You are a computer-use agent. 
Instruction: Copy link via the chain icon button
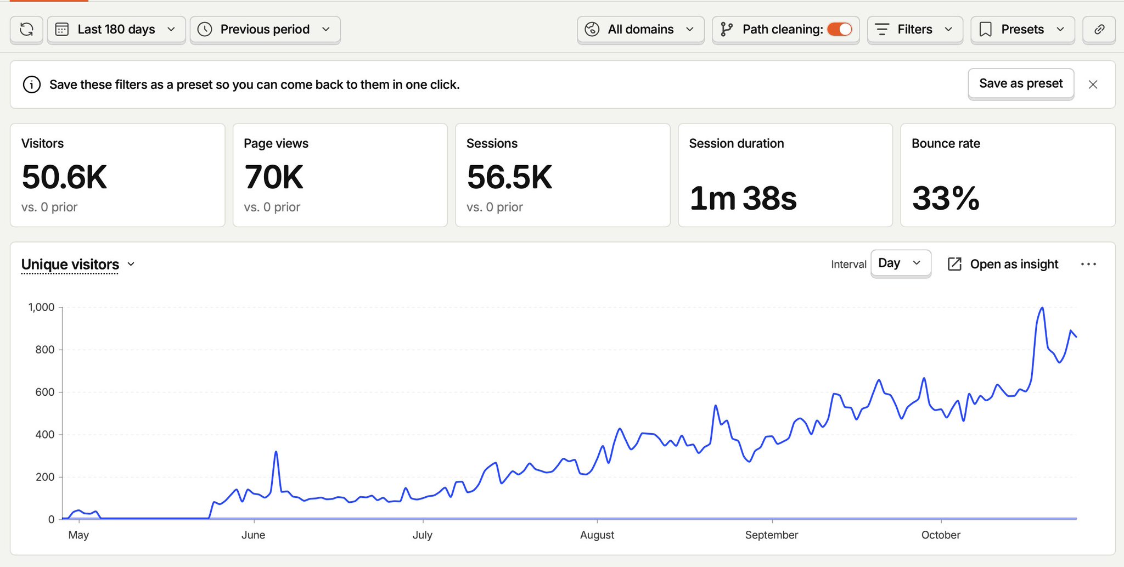(x=1099, y=30)
